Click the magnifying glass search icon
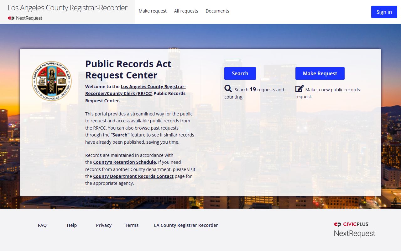The height and width of the screenshot is (251, 401). point(228,89)
